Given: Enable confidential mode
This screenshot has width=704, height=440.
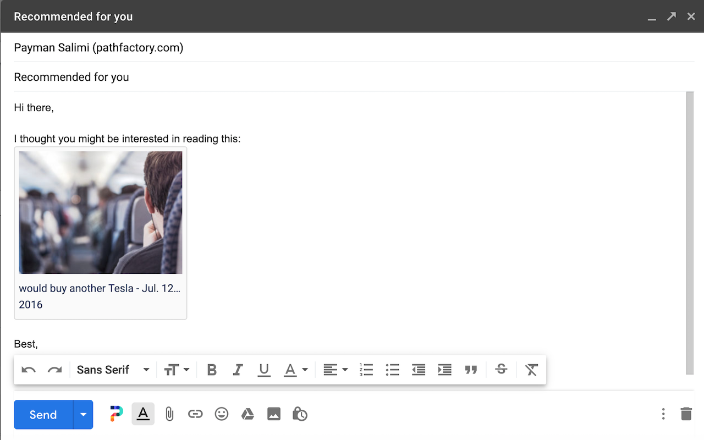Looking at the screenshot, I should [300, 414].
